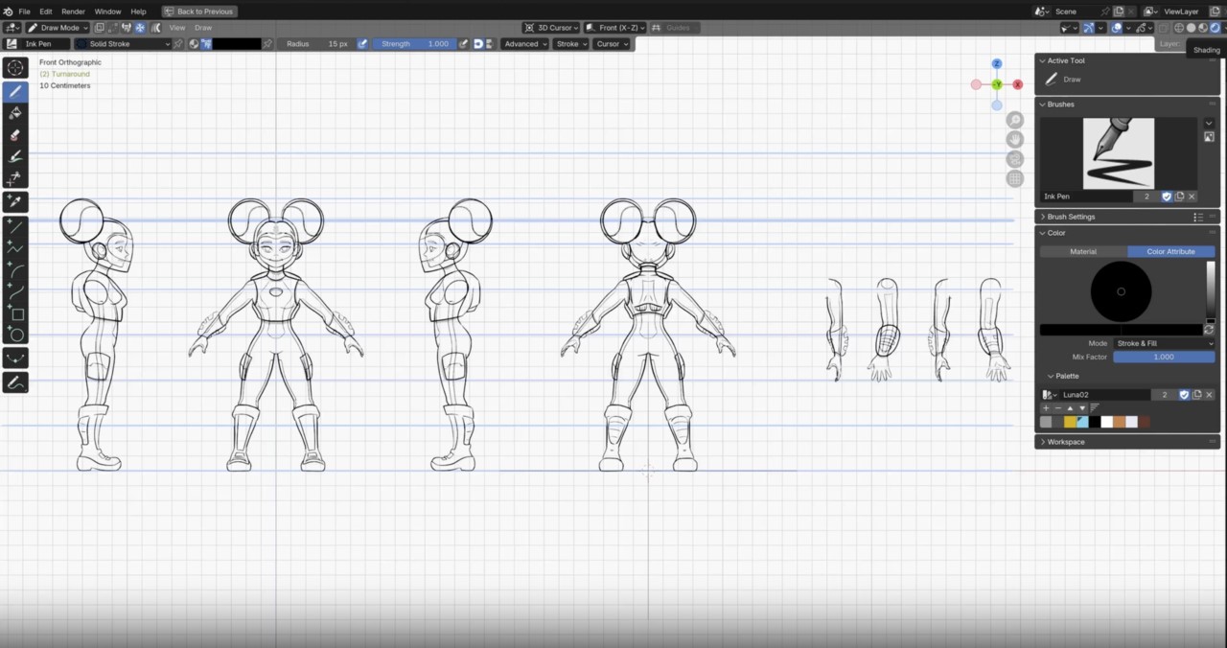Select the Circle tool
Screen dimensions: 1227x648
click(14, 335)
